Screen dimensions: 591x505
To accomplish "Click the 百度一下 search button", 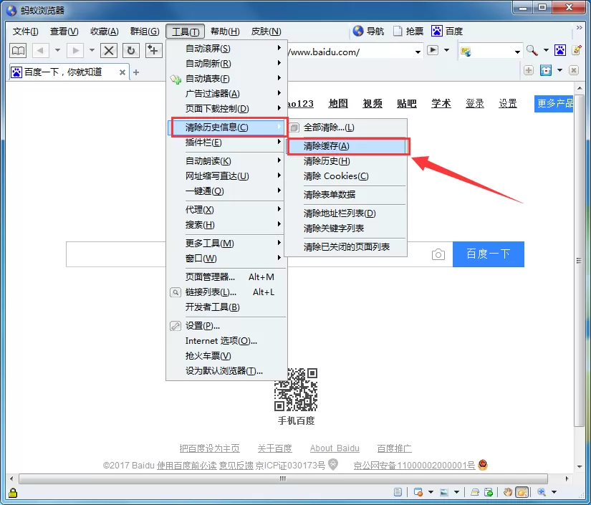I will coord(488,254).
